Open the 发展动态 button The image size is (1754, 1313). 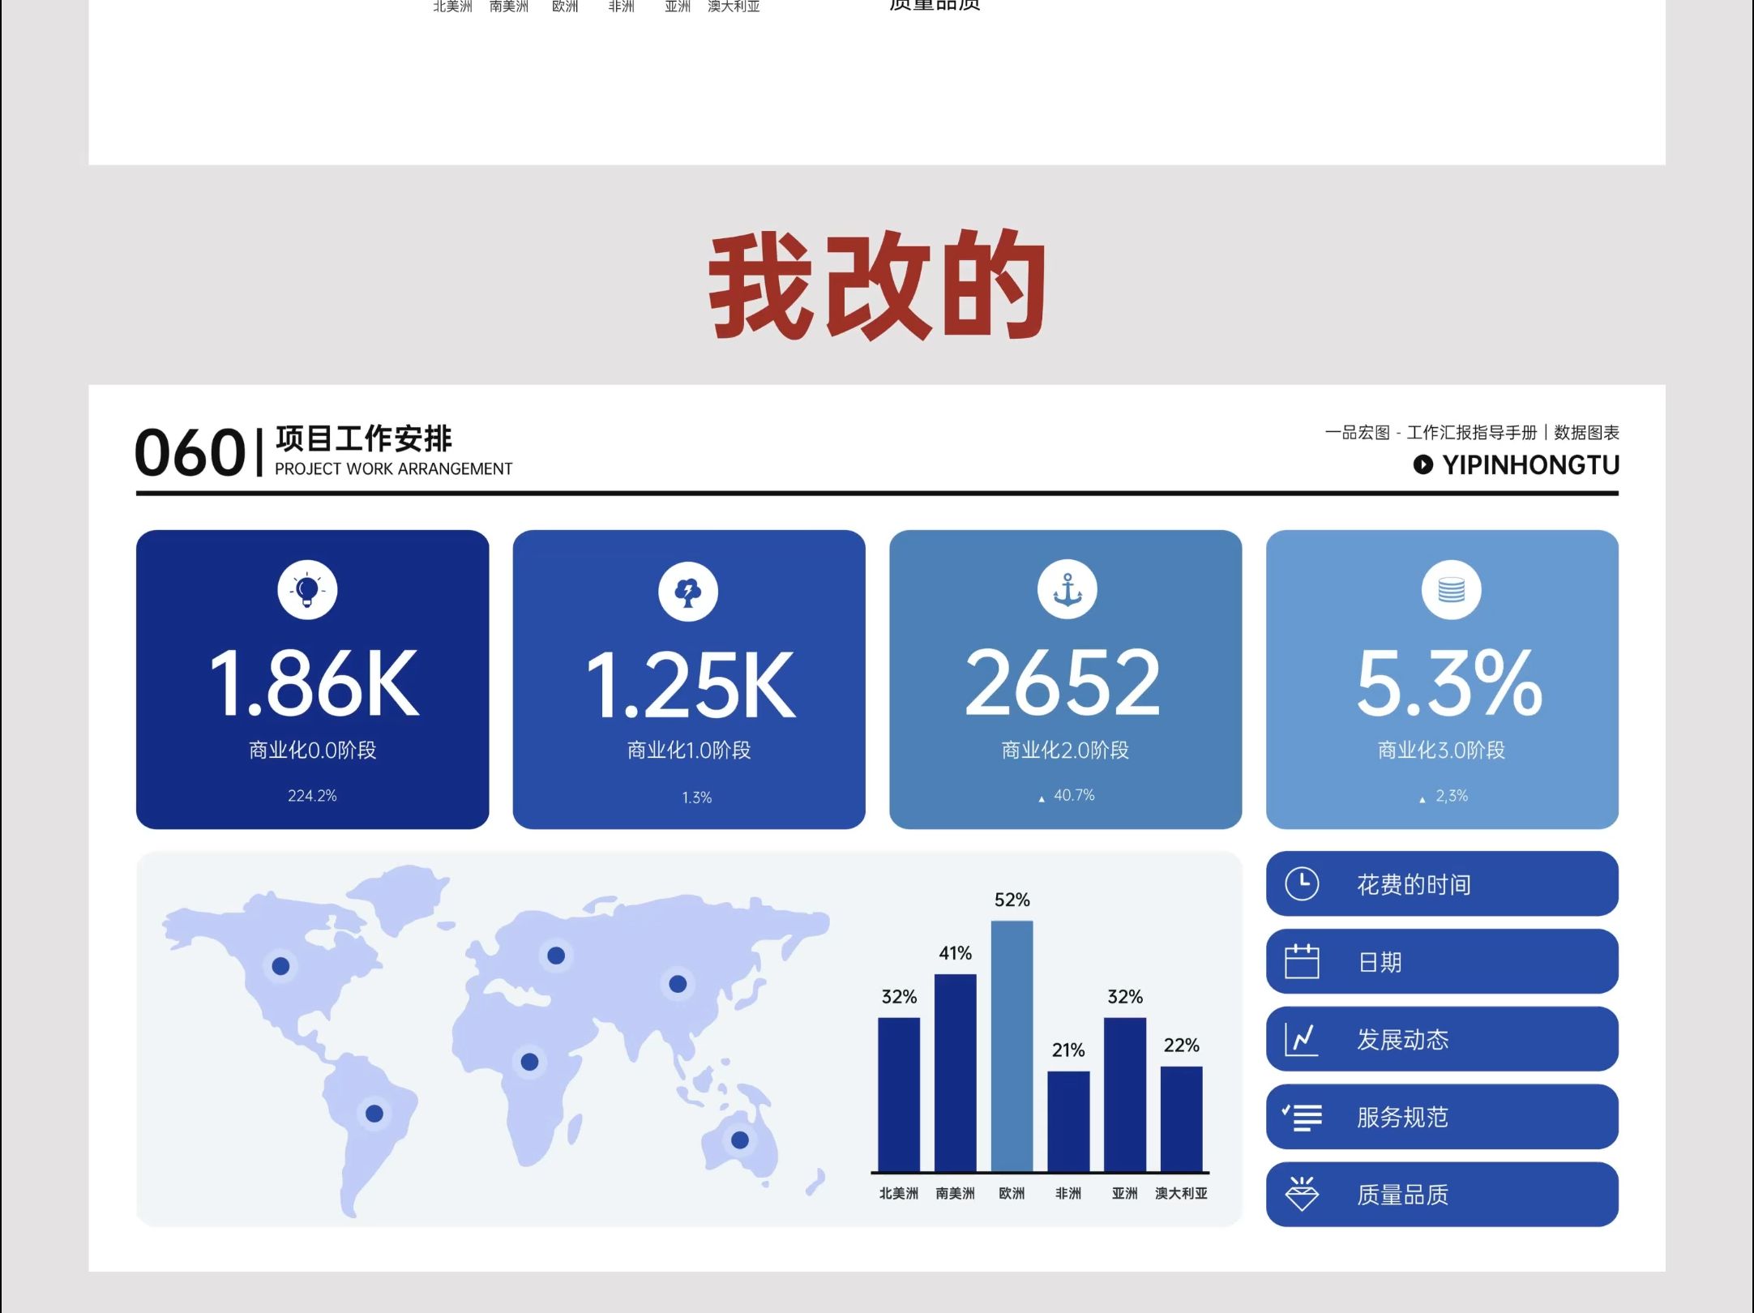coord(1442,1039)
